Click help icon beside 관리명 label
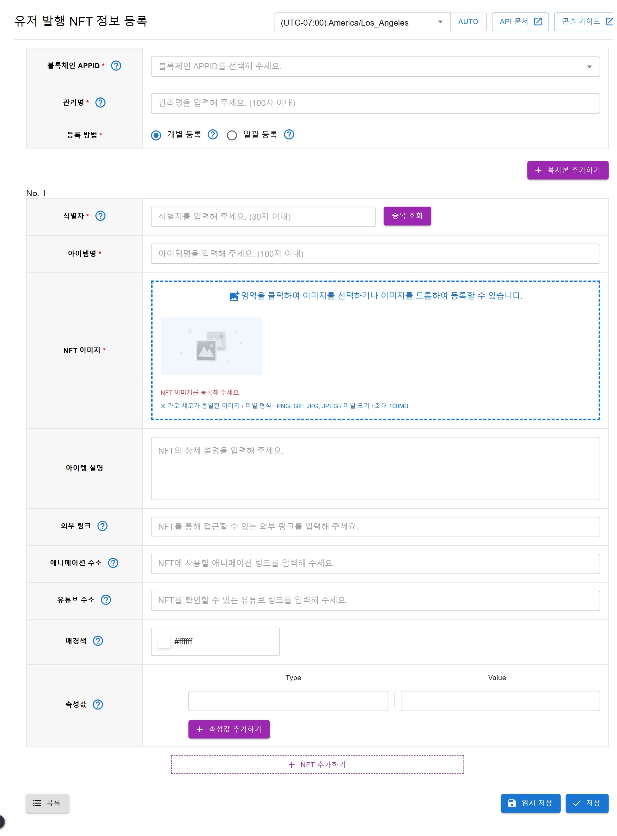Viewport: 617px width, 836px height. tap(101, 103)
